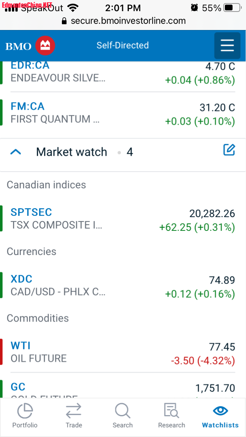Open the EDR:CA ticker link
Screen dimensions: 246x437
coord(30,65)
